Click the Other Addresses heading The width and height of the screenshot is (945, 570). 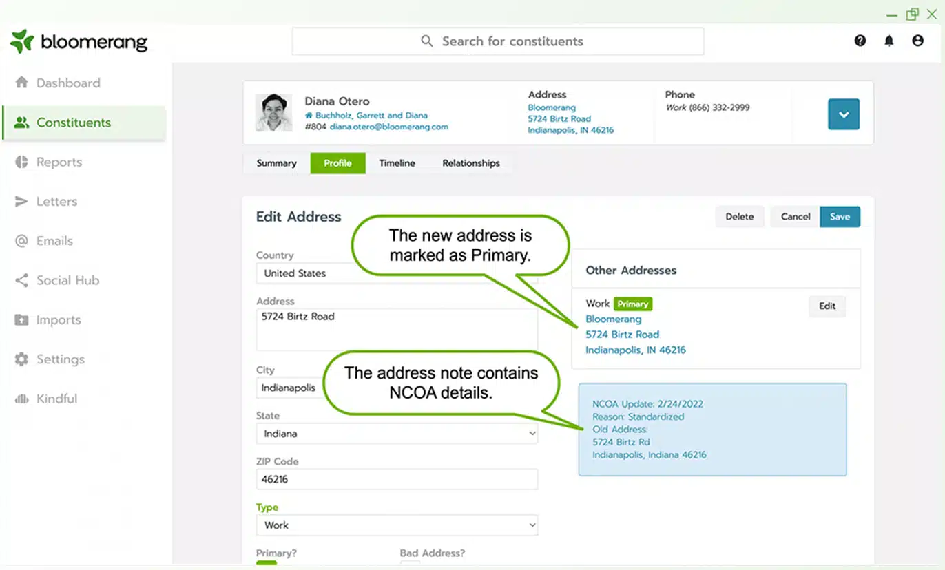[x=631, y=271]
